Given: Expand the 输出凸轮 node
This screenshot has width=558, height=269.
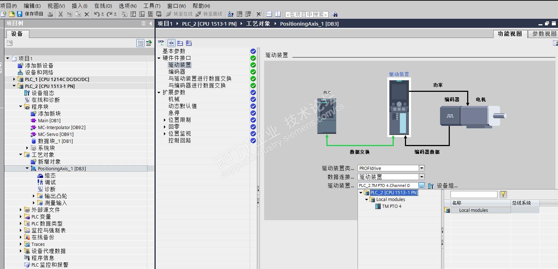Looking at the screenshot, I should 34,196.
